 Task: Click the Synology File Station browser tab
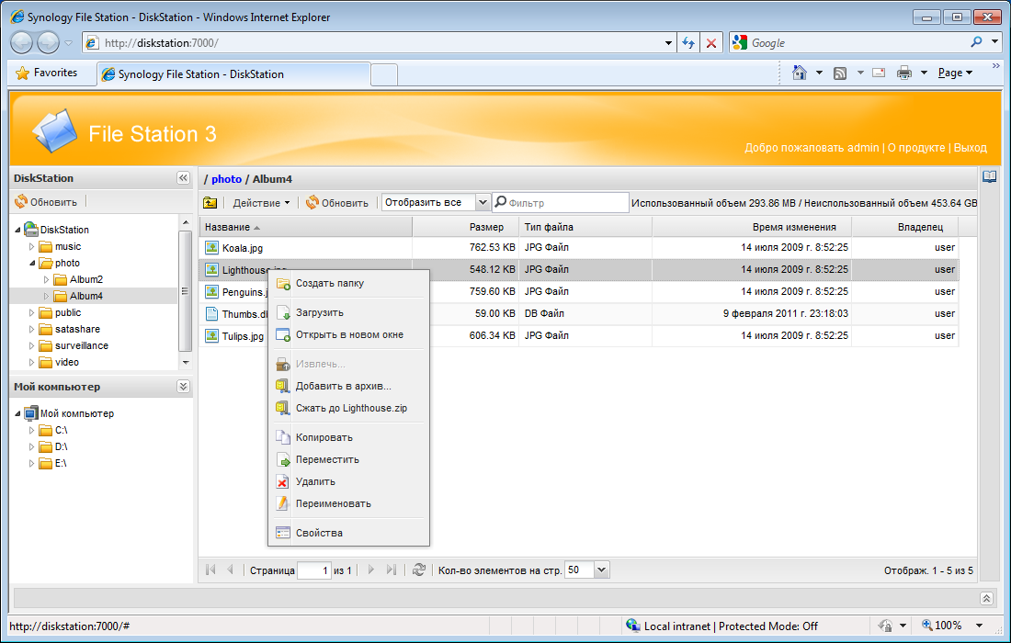(233, 74)
